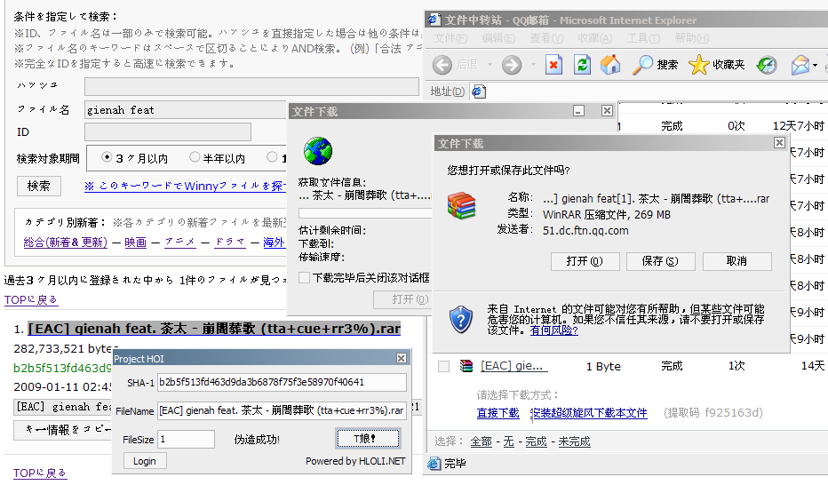Tick the 下载完毕后关闭该对话框 checkbox

point(304,278)
